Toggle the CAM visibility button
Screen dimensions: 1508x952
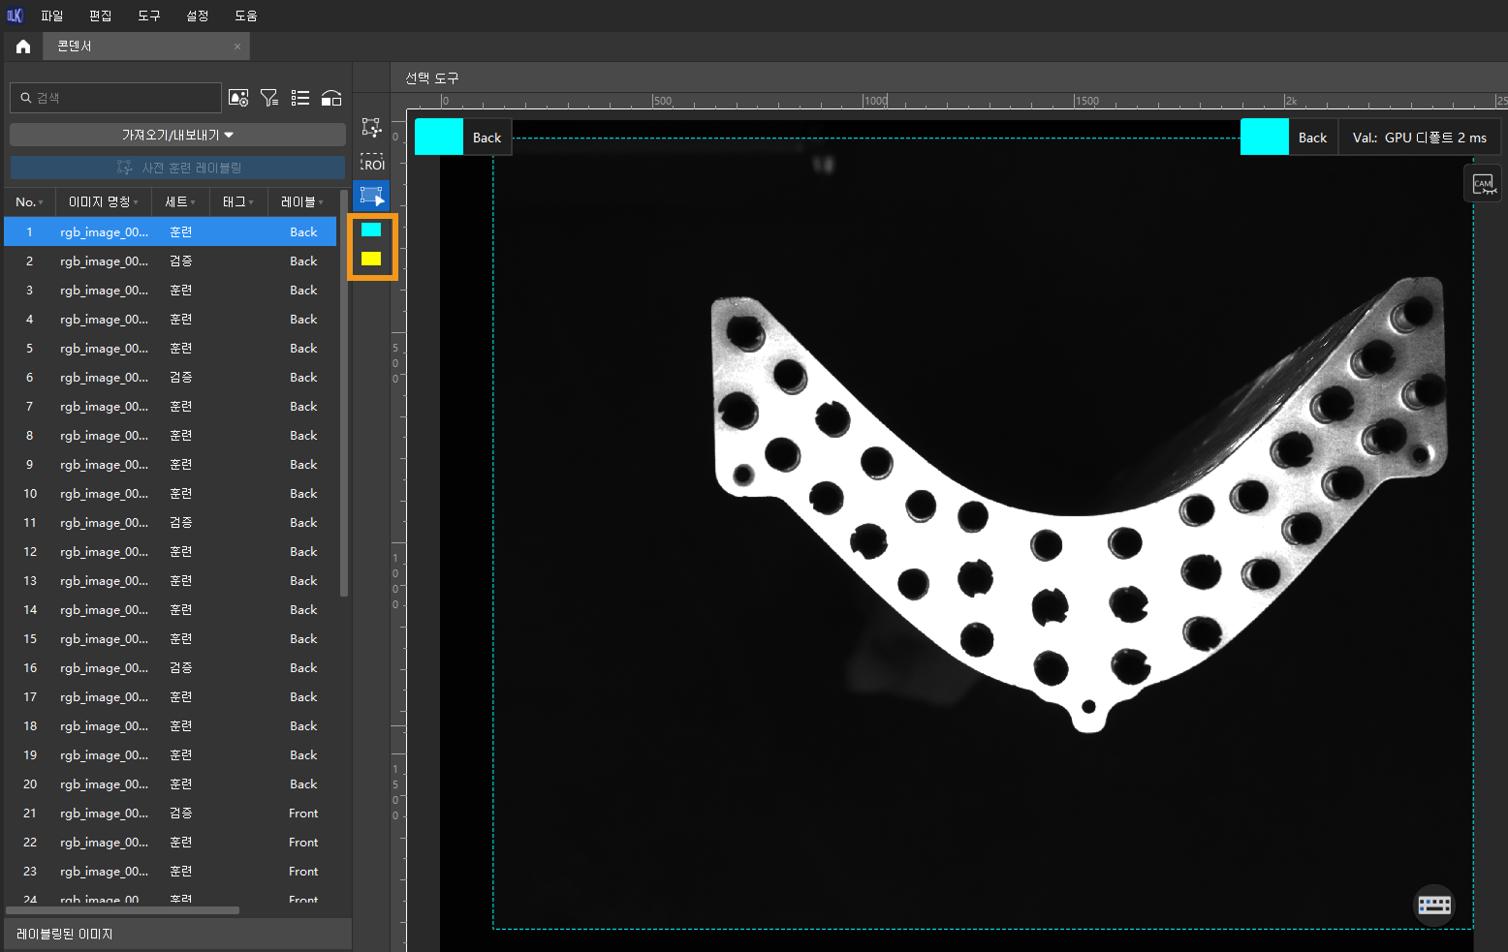point(1483,184)
